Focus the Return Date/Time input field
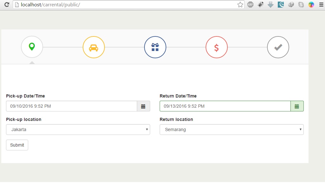325x183 pixels. tap(225, 106)
